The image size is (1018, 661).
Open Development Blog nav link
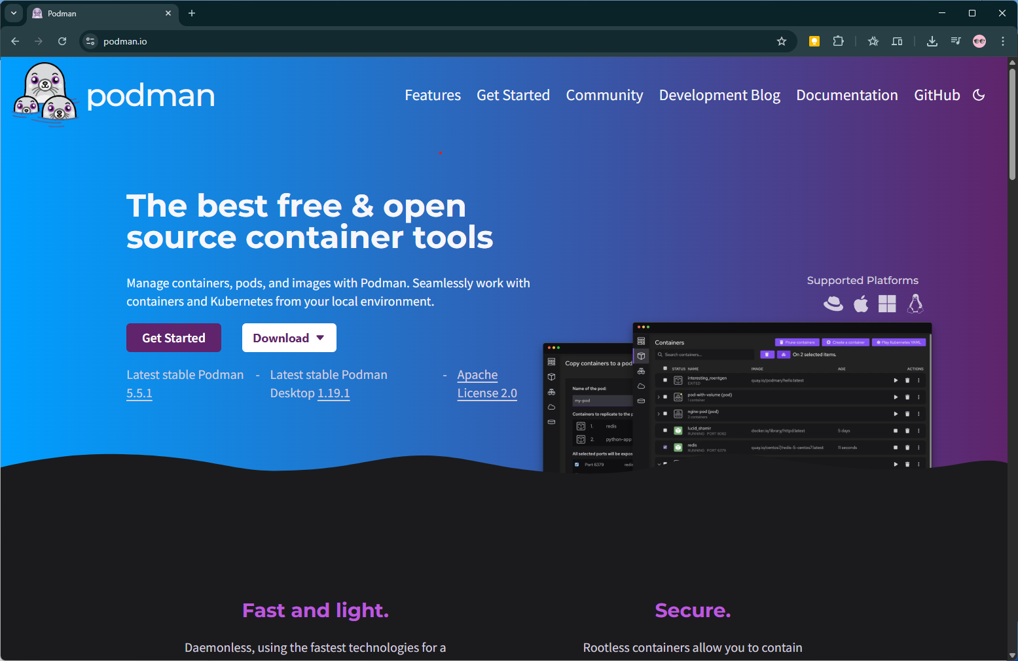(719, 95)
